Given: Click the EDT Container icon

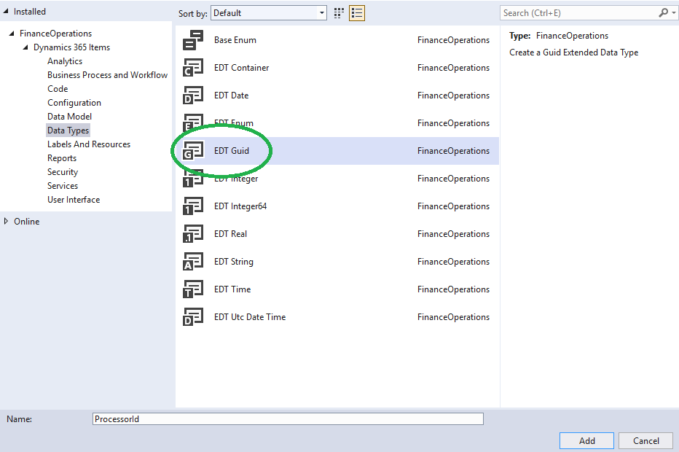Looking at the screenshot, I should coord(193,68).
